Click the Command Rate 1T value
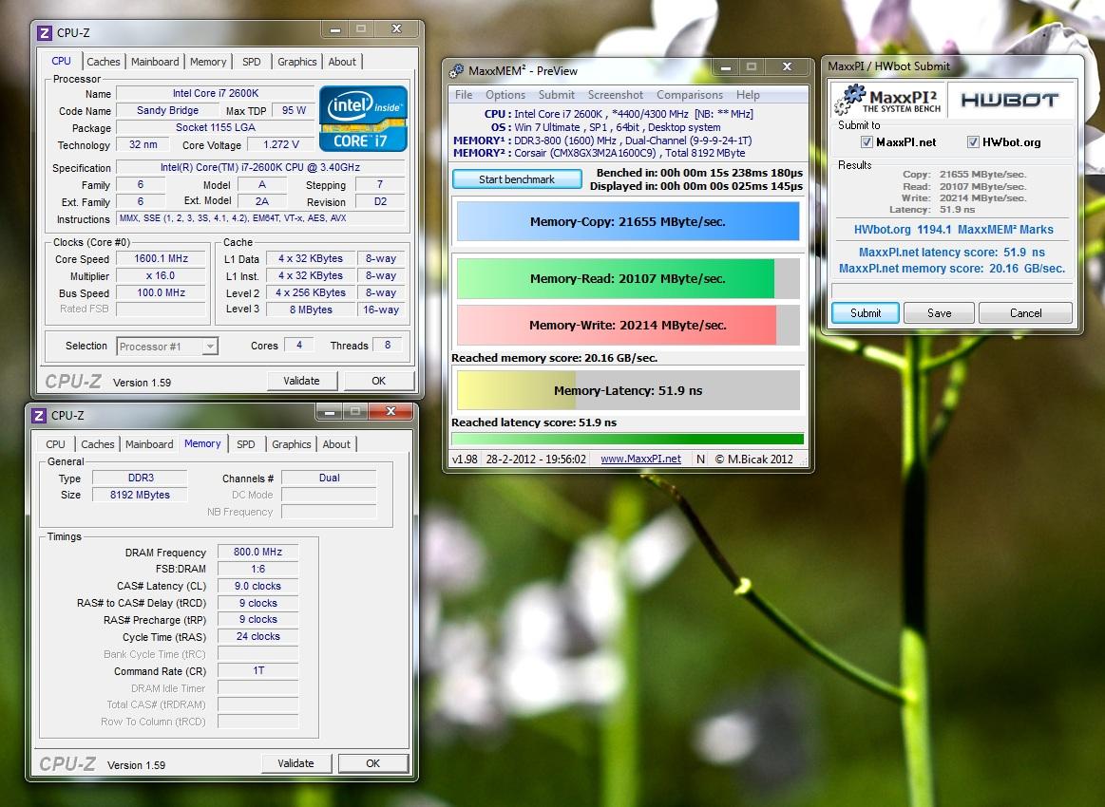The image size is (1105, 807). [x=257, y=671]
